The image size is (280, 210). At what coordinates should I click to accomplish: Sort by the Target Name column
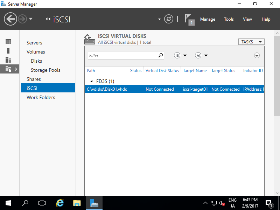click(195, 71)
